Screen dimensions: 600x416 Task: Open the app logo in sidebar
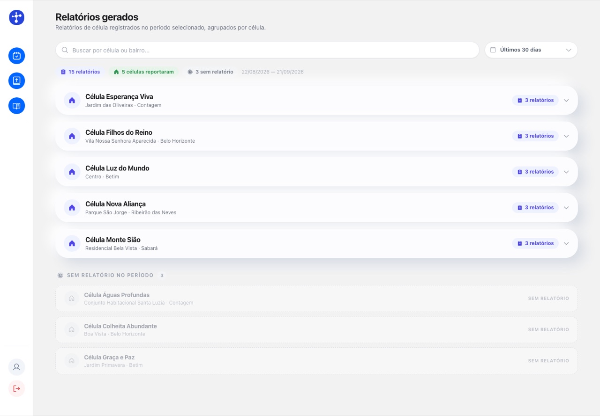[x=16, y=17]
